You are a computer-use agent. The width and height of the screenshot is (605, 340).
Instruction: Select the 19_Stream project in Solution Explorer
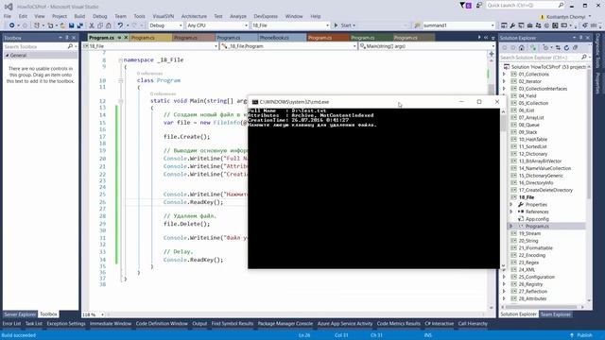tap(529, 233)
